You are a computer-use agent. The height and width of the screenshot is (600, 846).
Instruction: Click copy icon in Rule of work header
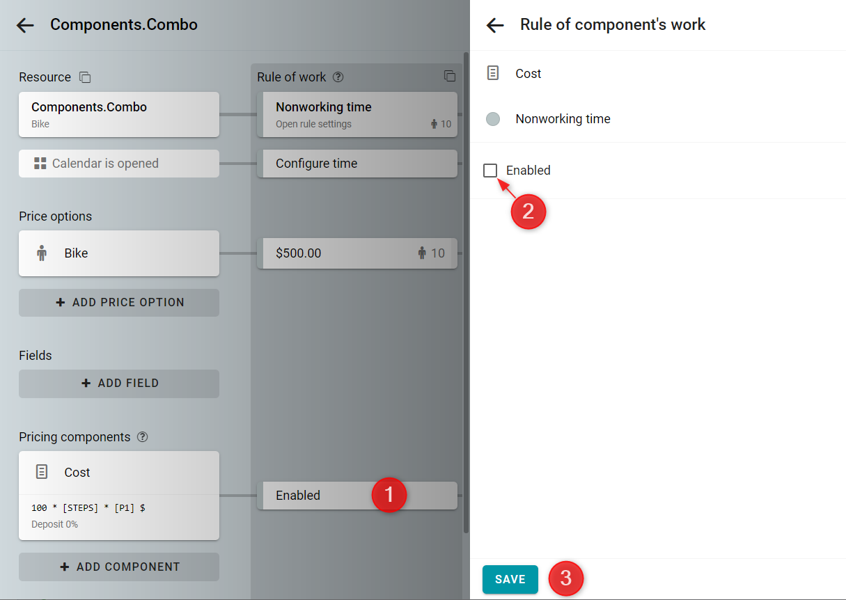(x=450, y=77)
